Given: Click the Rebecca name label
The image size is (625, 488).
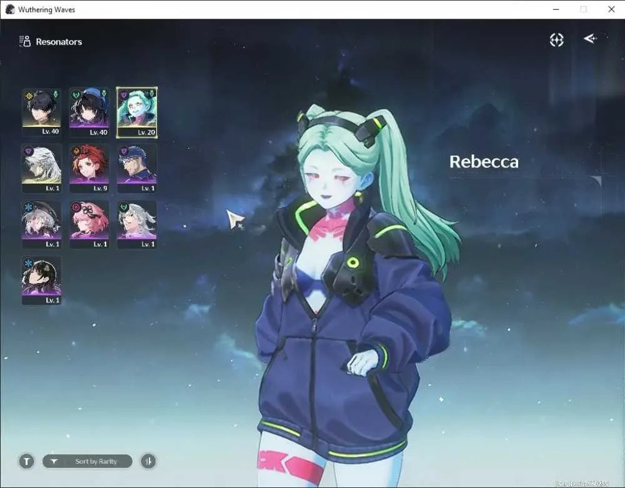Looking at the screenshot, I should [484, 162].
